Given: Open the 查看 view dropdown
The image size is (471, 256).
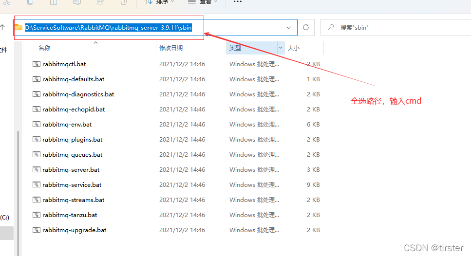Looking at the screenshot, I should pos(203,2).
